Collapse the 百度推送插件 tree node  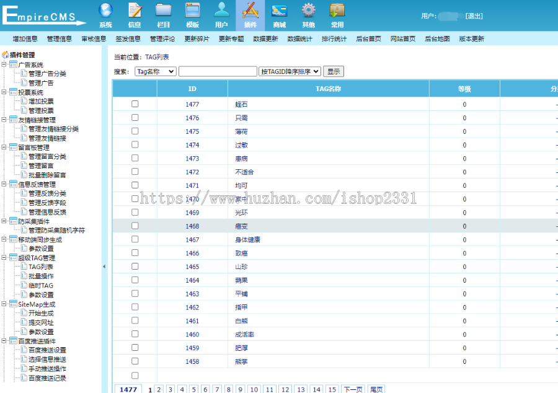[4, 341]
